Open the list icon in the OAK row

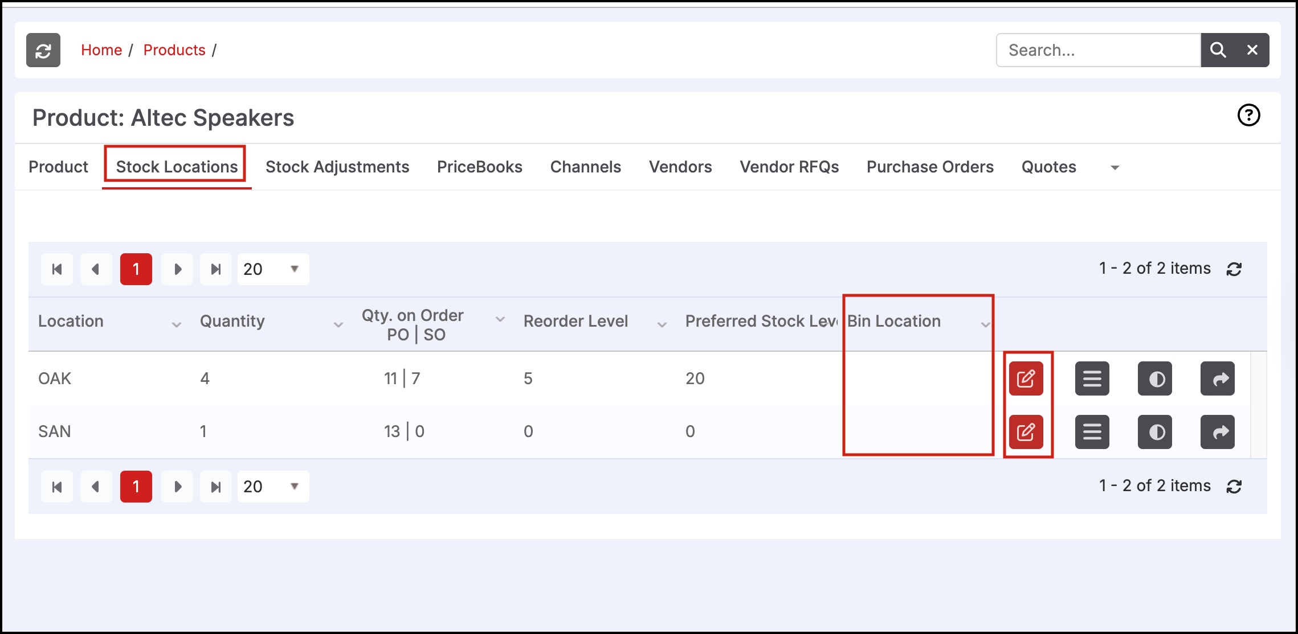point(1092,378)
